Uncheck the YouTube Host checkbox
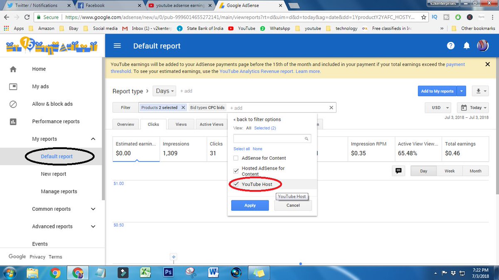 click(x=236, y=184)
